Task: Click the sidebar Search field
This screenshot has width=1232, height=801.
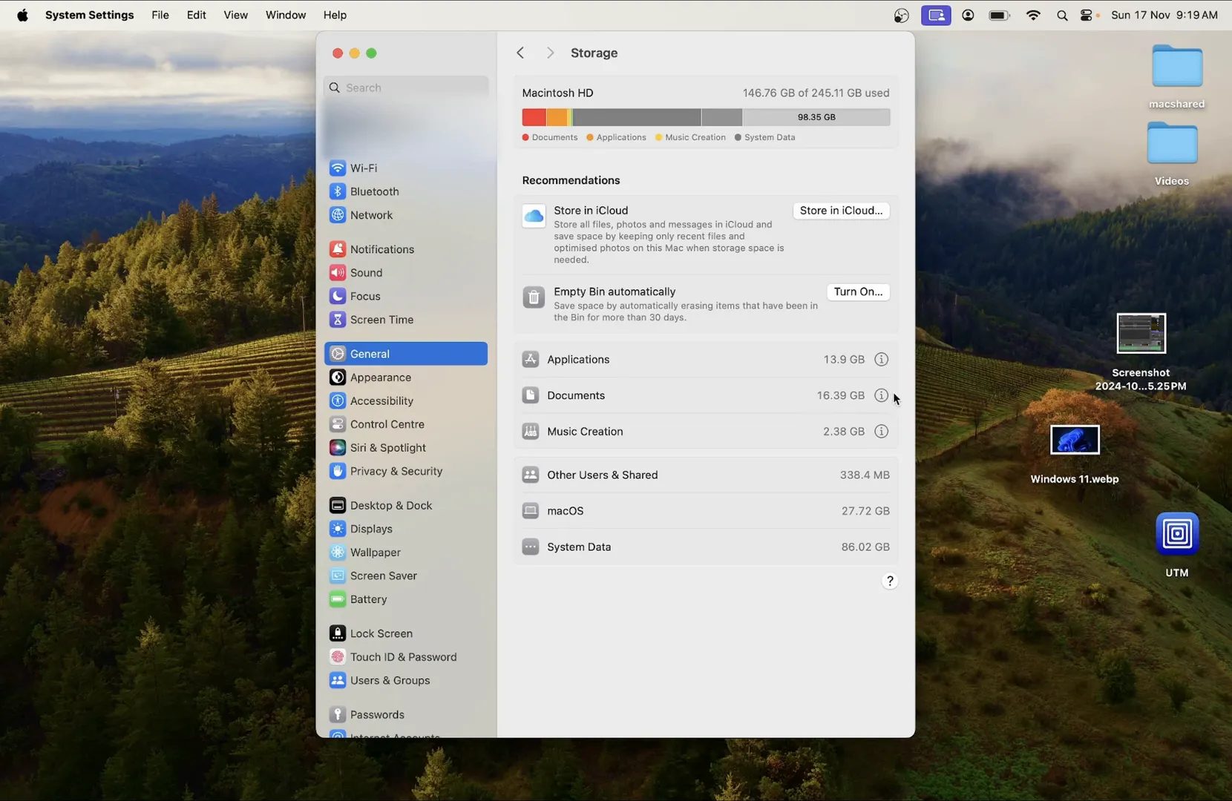Action: tap(405, 88)
